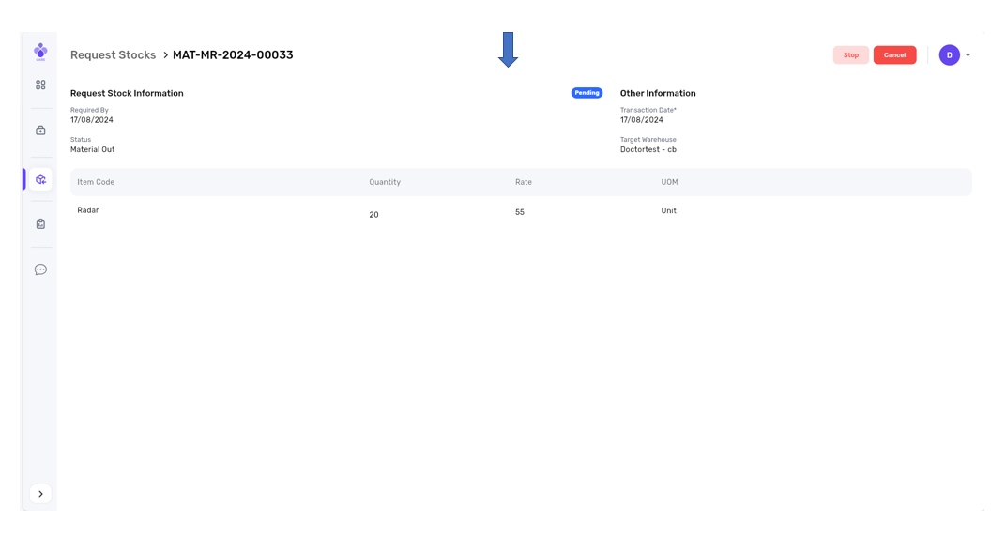1006x538 pixels.
Task: Open the medical kit sidebar icon
Action: coord(40,131)
